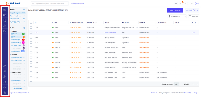Select the Obserwowane view
This screenshot has width=201, height=97.
(17, 19)
